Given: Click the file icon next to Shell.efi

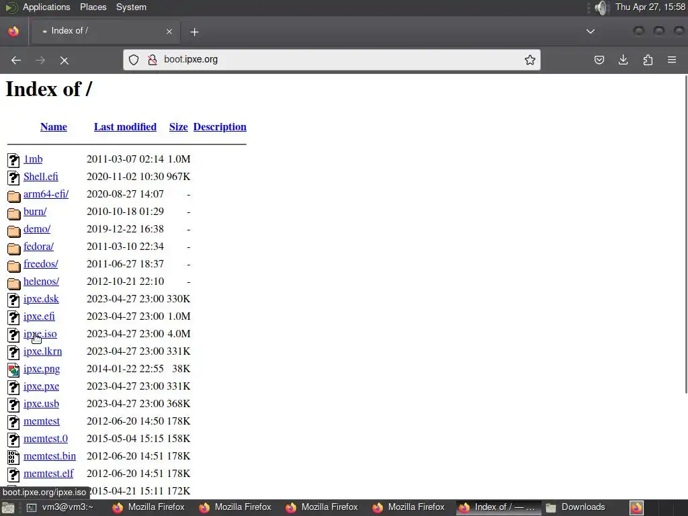Looking at the screenshot, I should tap(13, 177).
